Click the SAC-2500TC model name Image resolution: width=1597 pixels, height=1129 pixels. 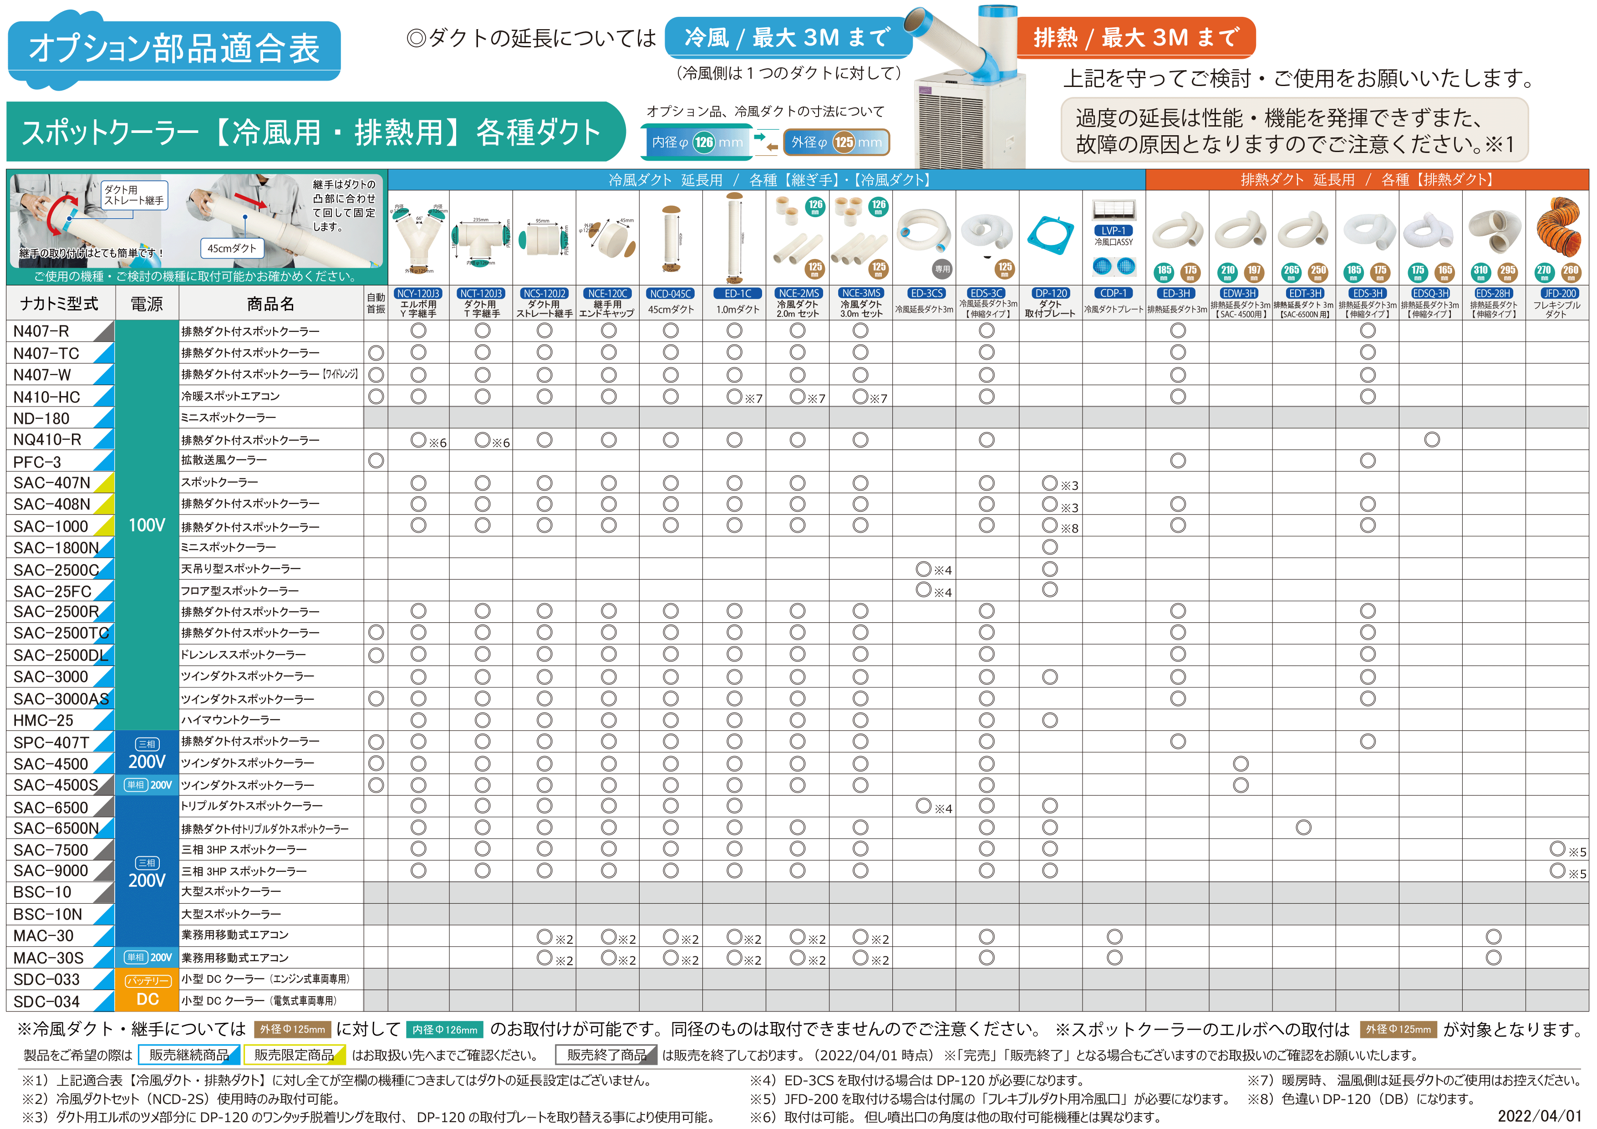point(61,633)
